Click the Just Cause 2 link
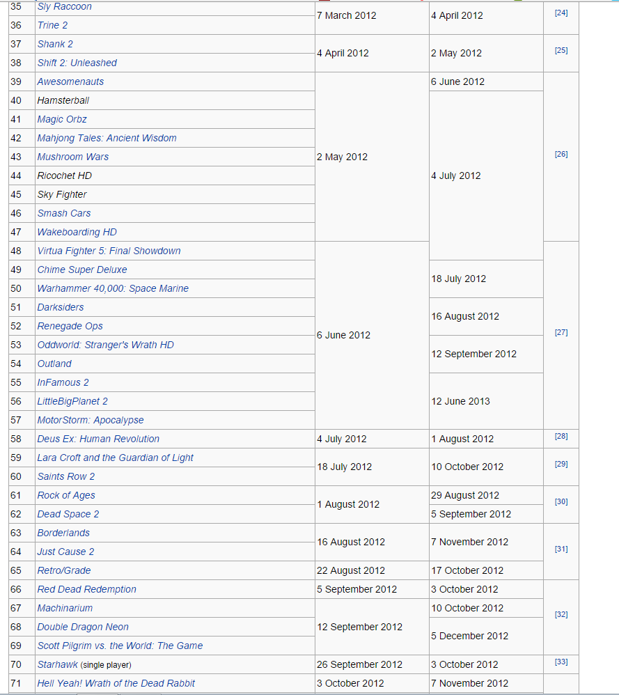The image size is (619, 695). pyautogui.click(x=65, y=552)
